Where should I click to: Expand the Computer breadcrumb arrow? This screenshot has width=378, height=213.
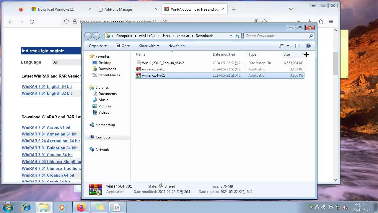tap(136, 36)
